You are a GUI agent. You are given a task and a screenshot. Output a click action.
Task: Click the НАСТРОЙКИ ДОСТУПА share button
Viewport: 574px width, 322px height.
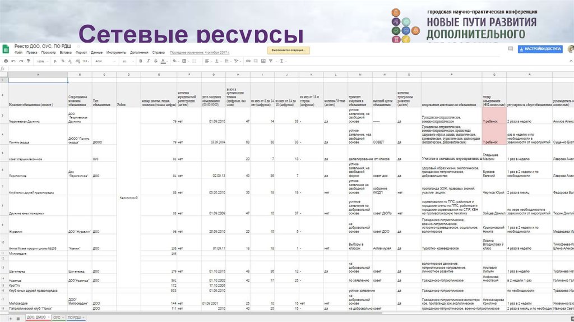(x=540, y=49)
